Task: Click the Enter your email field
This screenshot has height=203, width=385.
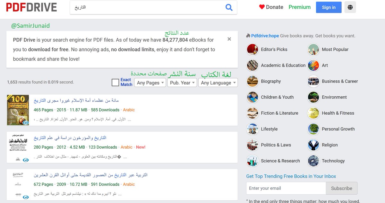Action: (286, 188)
